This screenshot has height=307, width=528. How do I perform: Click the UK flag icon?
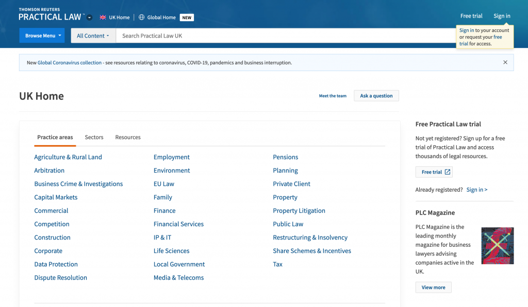(103, 18)
